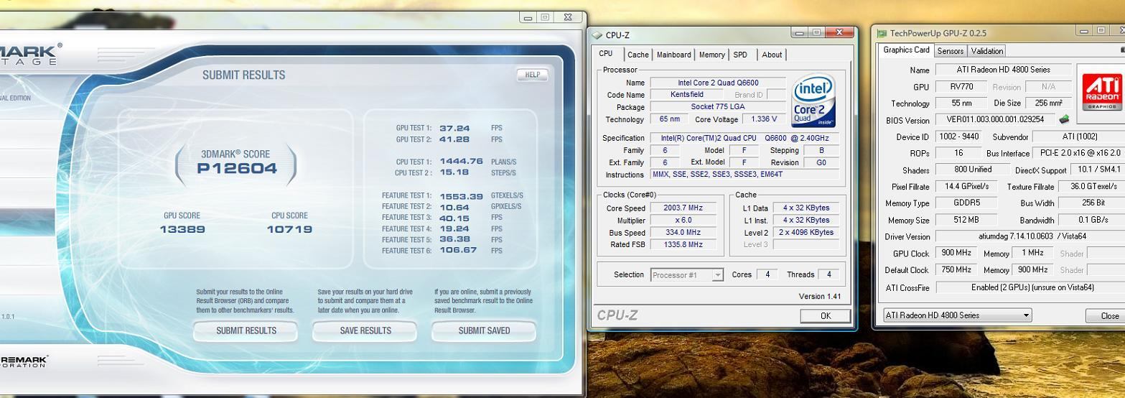This screenshot has width=1125, height=398.
Task: Open the ATI Radeon HD 4800 Series dropdown
Action: [x=958, y=315]
